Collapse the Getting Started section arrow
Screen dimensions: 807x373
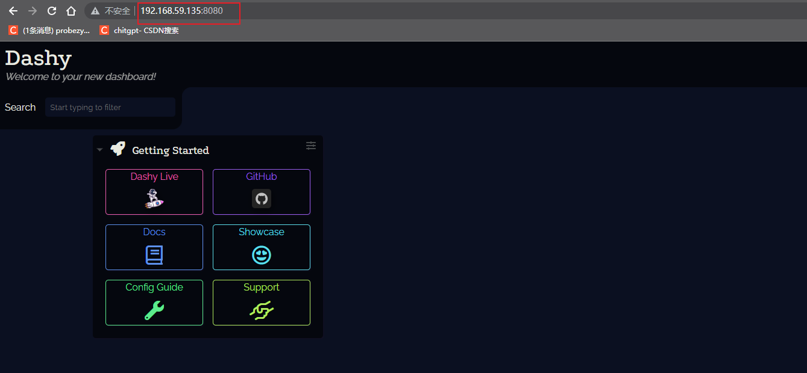(100, 150)
